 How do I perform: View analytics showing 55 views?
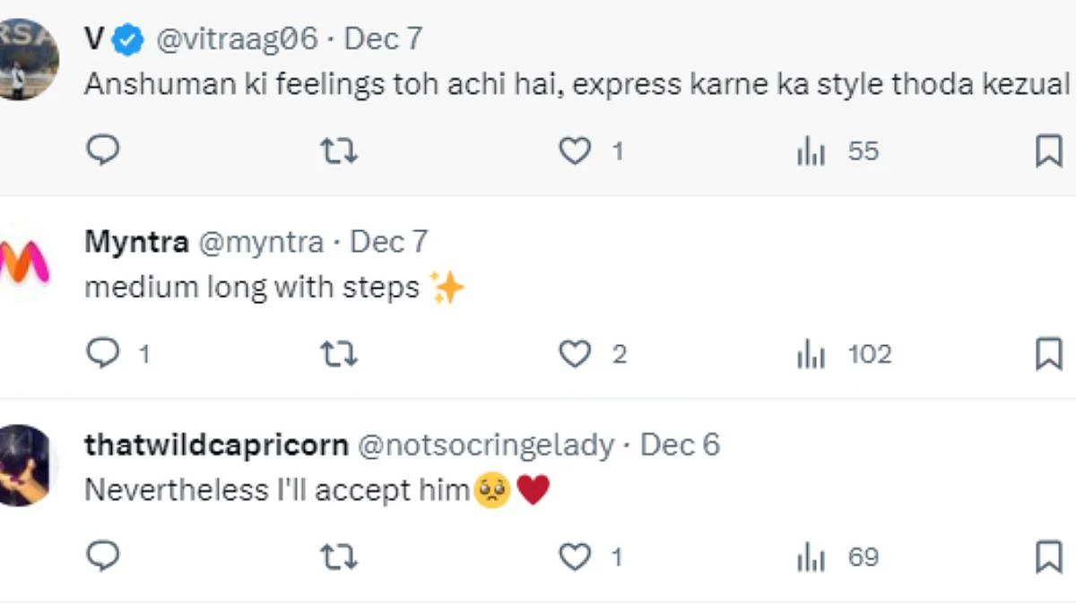(837, 151)
